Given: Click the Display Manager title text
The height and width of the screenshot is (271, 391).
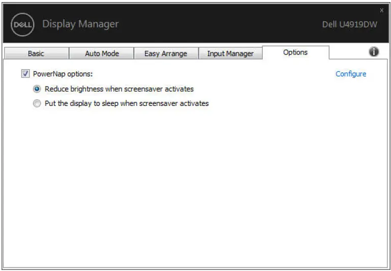Looking at the screenshot, I should 80,24.
